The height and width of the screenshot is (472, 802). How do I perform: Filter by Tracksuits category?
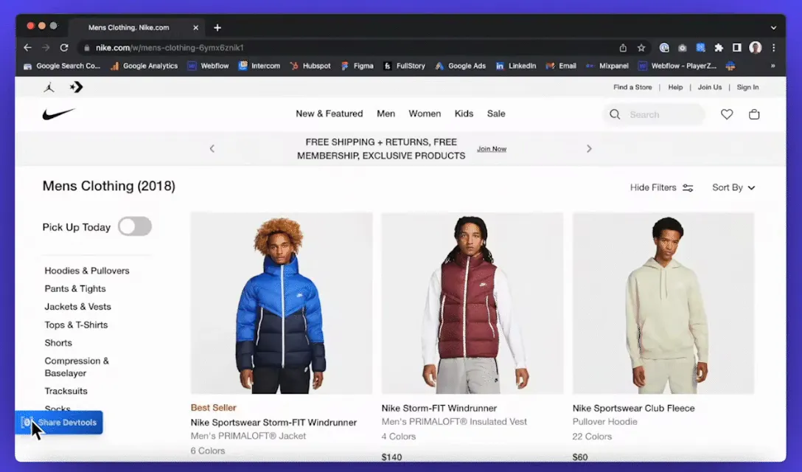coord(66,391)
